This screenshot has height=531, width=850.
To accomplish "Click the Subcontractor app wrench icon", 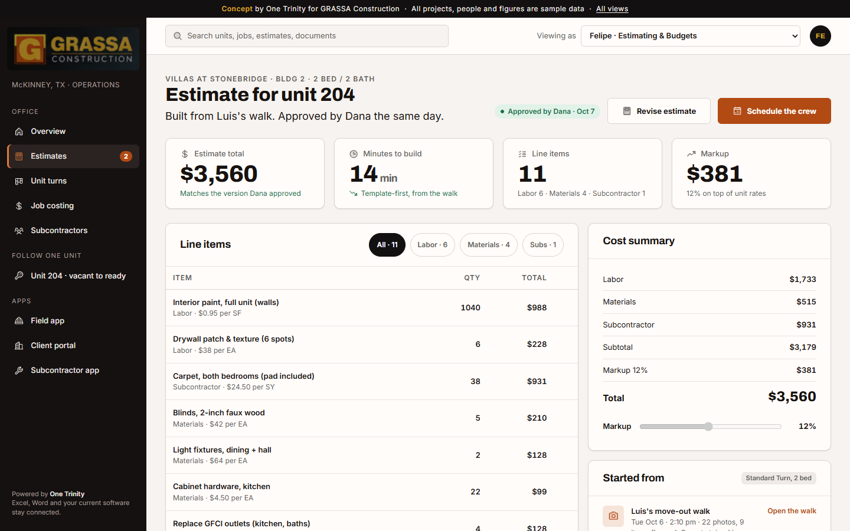I will [19, 371].
